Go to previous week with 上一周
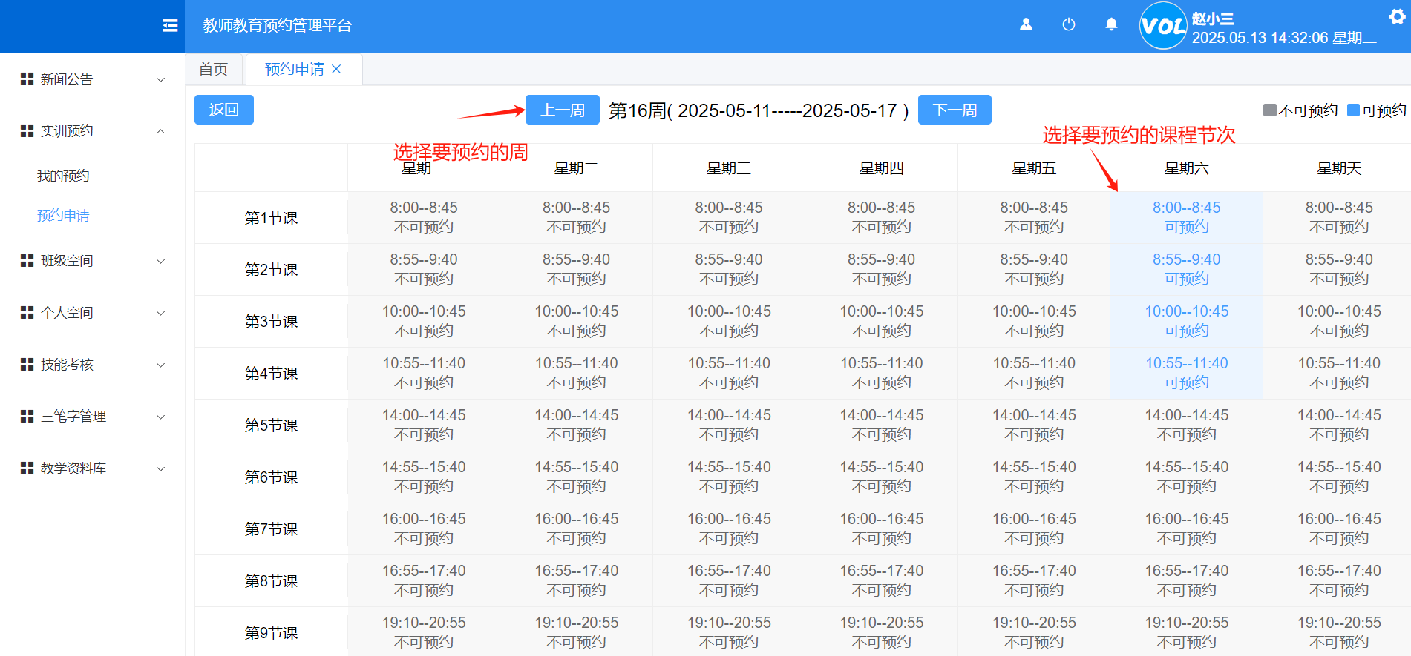Screen dimensions: 1411x656 (562, 110)
